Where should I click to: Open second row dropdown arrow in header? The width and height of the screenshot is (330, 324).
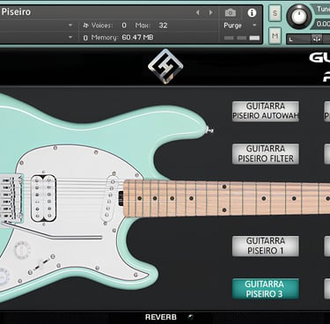(70, 37)
